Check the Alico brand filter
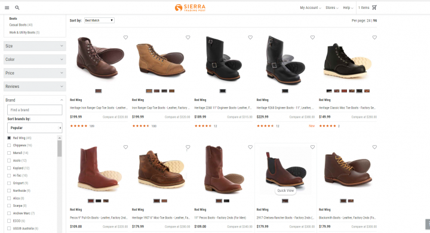The width and height of the screenshot is (430, 233). pos(9,198)
